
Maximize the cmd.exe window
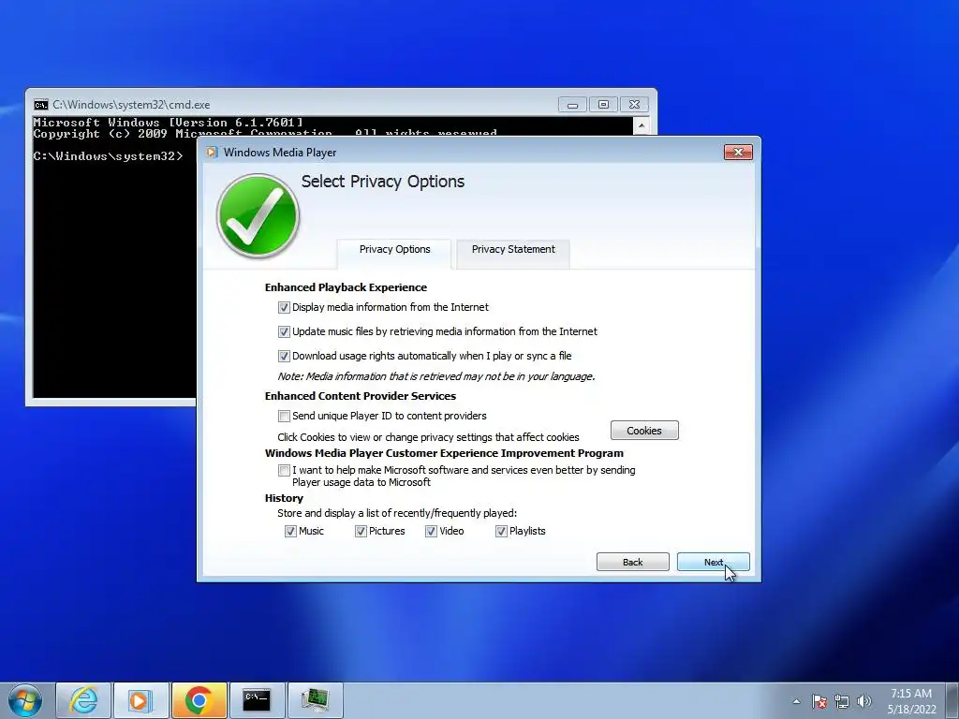point(603,105)
